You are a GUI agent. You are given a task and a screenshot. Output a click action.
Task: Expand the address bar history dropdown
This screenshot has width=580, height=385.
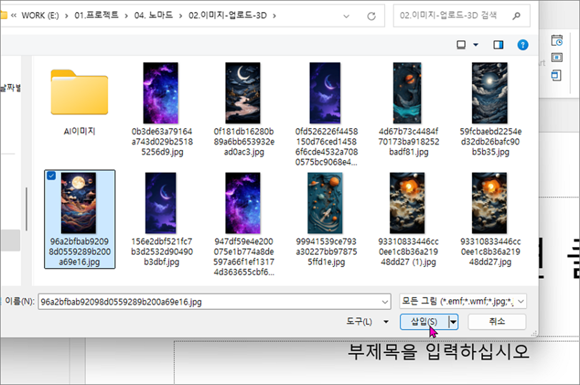coord(346,16)
